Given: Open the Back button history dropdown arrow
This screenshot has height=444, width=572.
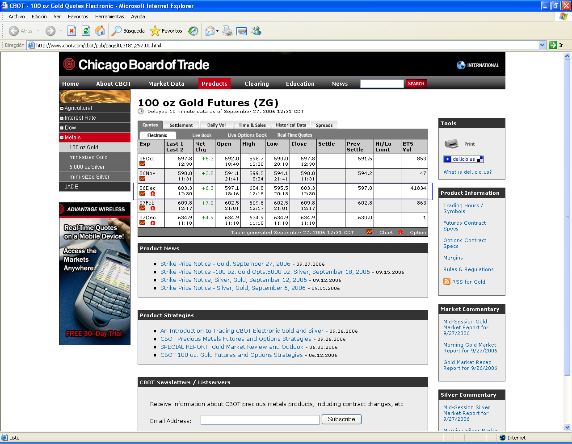Looking at the screenshot, I should click(38, 31).
